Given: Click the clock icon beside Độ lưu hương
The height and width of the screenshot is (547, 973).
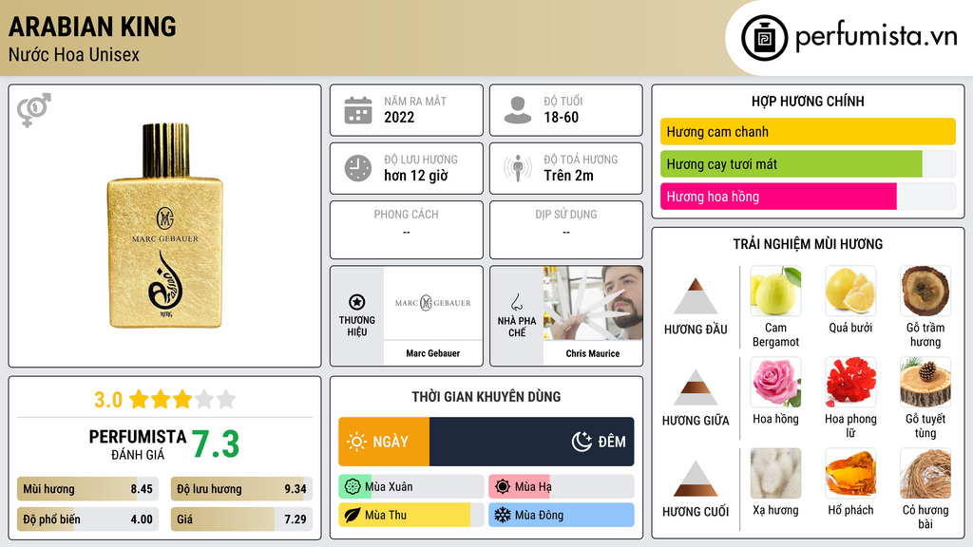Looking at the screenshot, I should pos(358,168).
